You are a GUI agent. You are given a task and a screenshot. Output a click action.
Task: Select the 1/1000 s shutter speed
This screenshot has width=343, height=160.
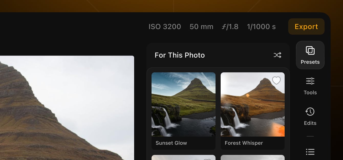coord(261,26)
